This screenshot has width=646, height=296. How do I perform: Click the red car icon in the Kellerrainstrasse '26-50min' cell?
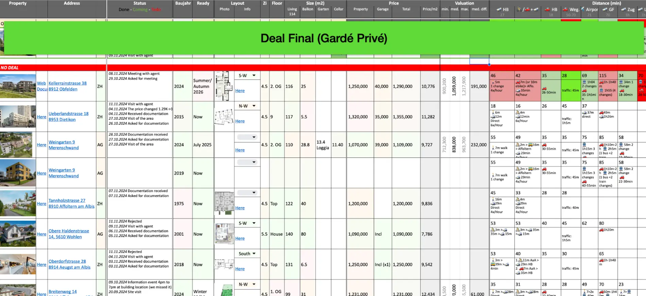(x=544, y=88)
